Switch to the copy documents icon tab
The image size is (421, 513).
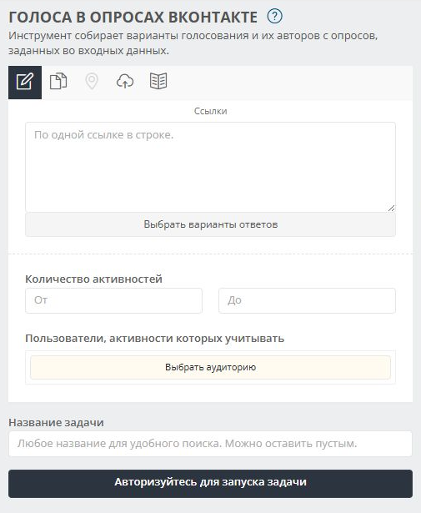click(58, 82)
